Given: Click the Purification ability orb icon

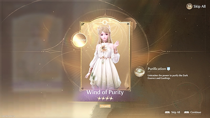Looking at the screenshot, I should (140, 72).
